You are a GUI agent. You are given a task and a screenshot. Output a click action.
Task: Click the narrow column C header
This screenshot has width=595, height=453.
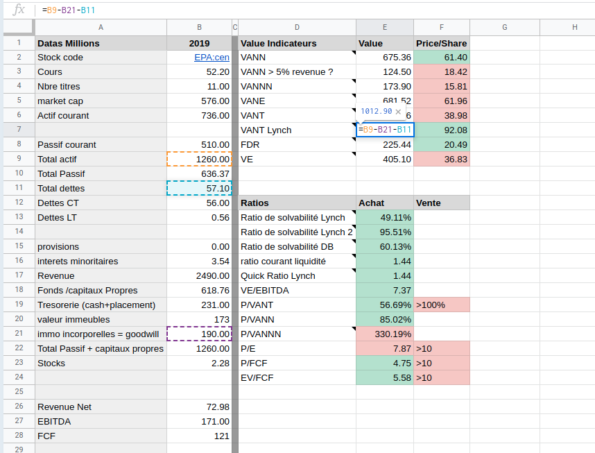pyautogui.click(x=235, y=27)
